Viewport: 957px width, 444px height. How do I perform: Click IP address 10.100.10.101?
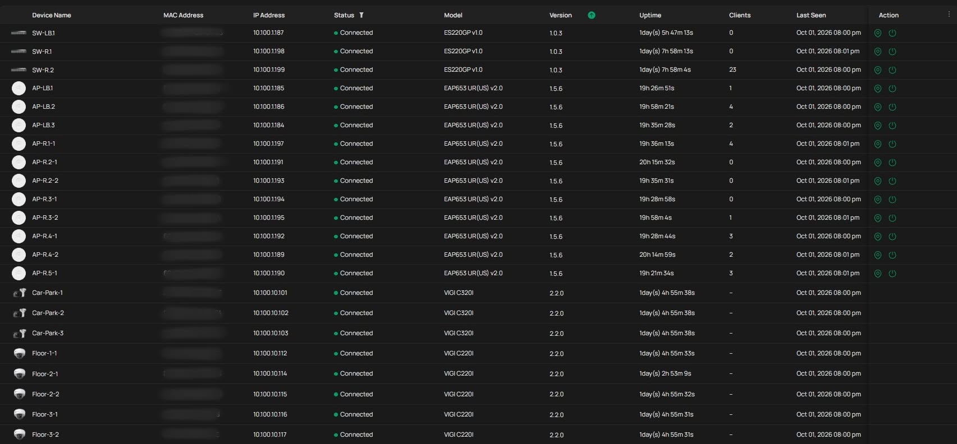270,293
